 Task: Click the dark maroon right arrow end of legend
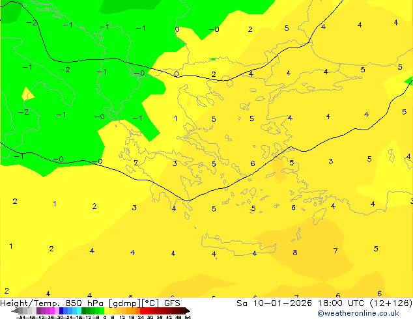(187, 311)
